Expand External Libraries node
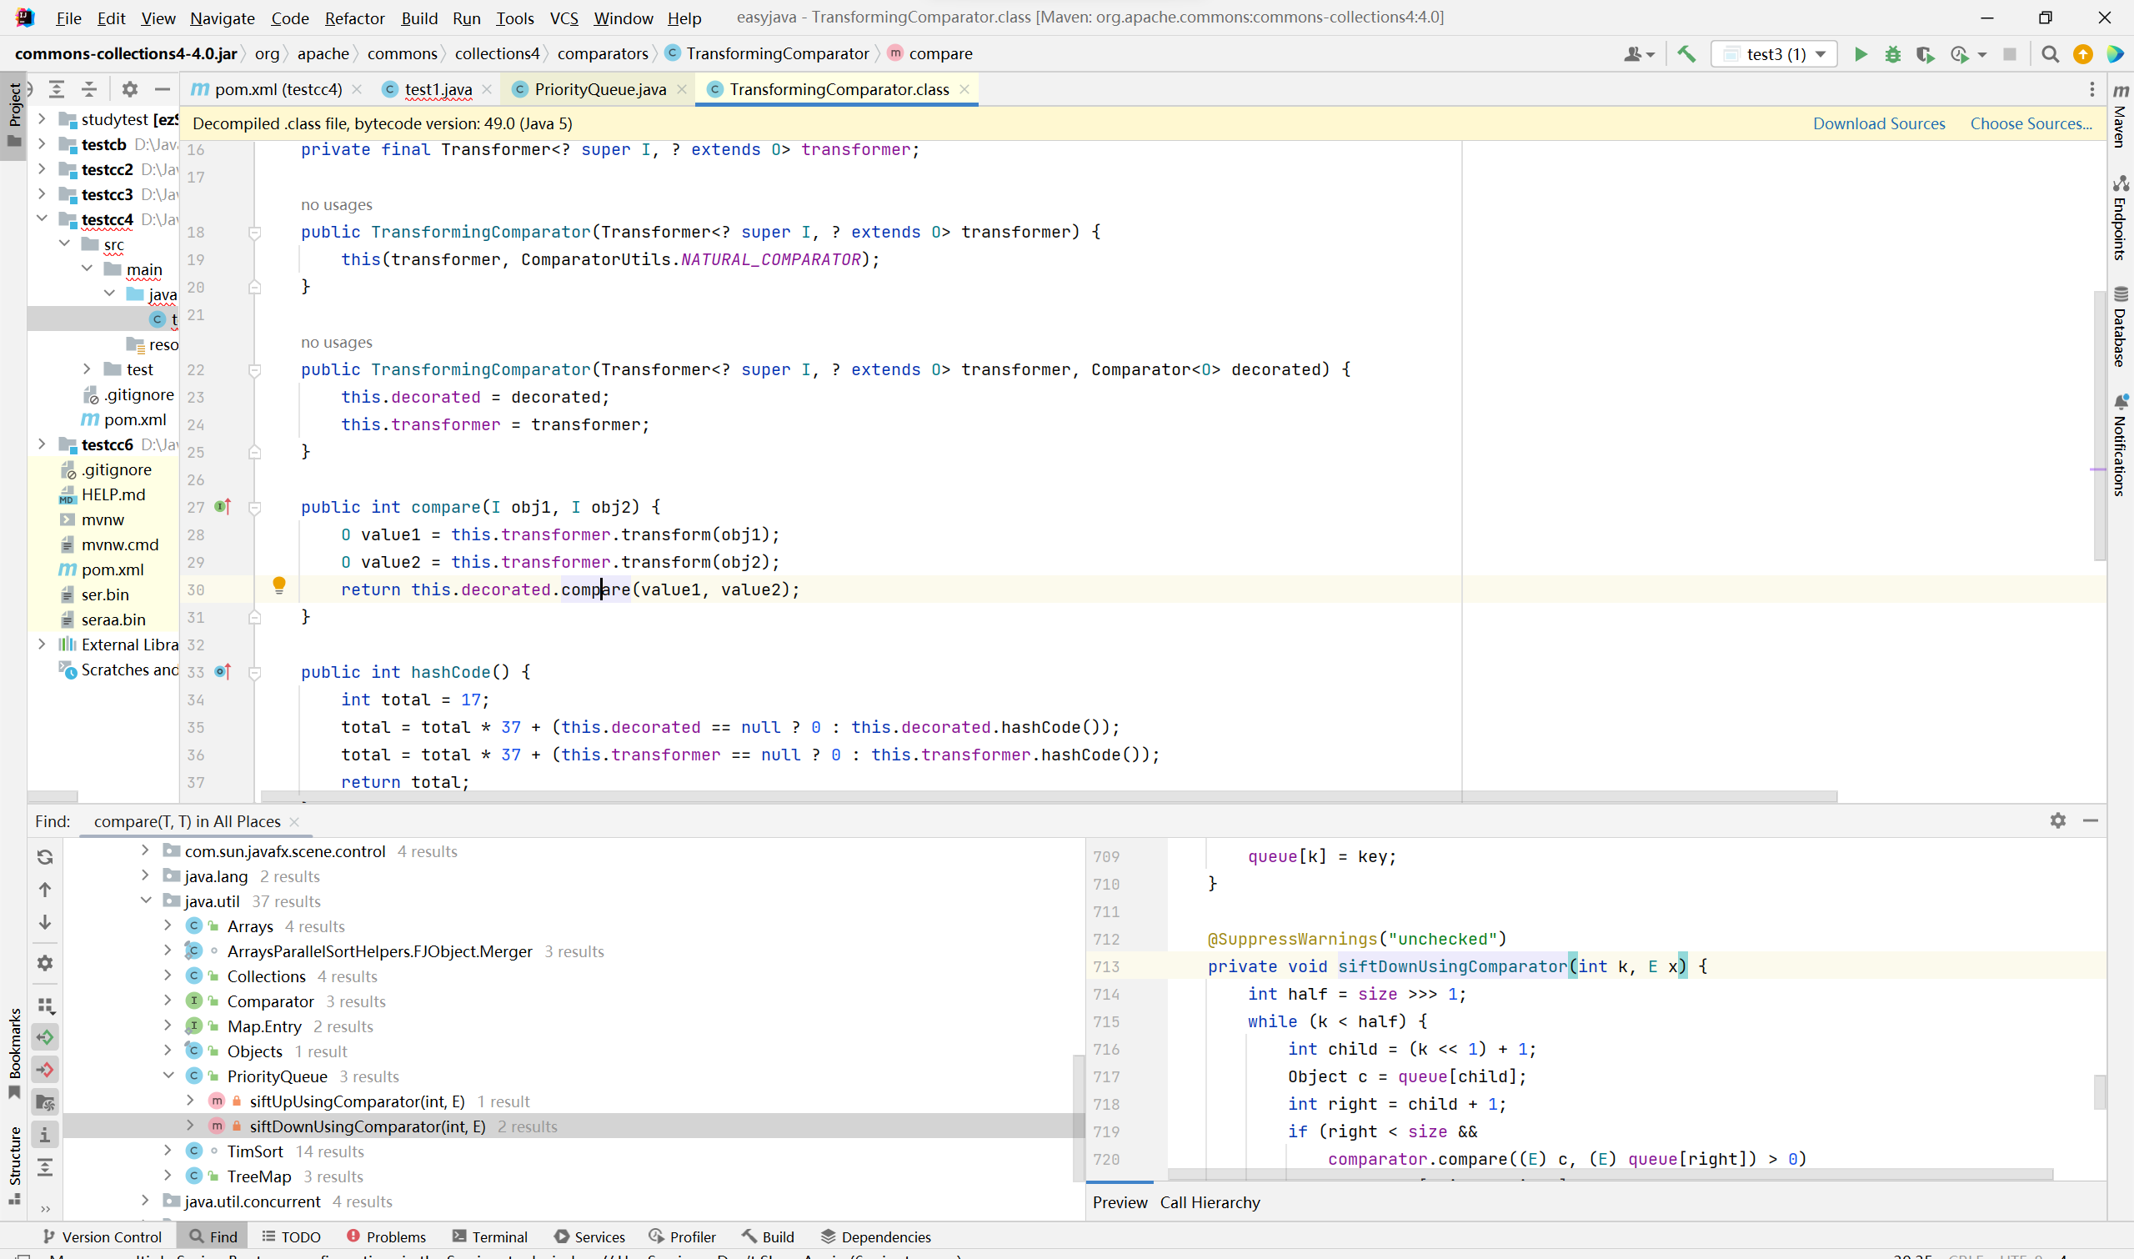 tap(42, 644)
